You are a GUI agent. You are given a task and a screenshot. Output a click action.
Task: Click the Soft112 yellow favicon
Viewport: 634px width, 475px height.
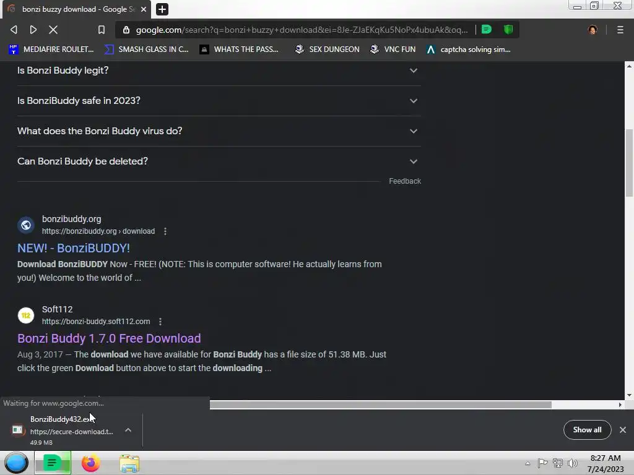(x=26, y=315)
